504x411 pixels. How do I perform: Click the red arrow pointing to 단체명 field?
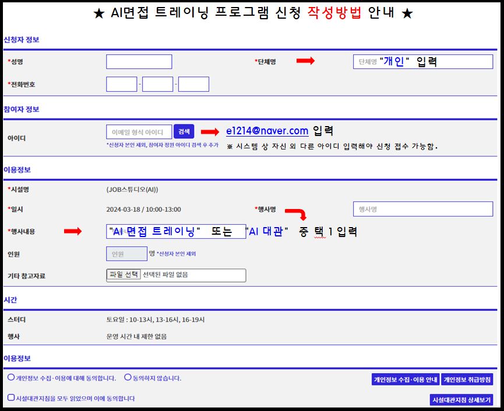pos(305,61)
